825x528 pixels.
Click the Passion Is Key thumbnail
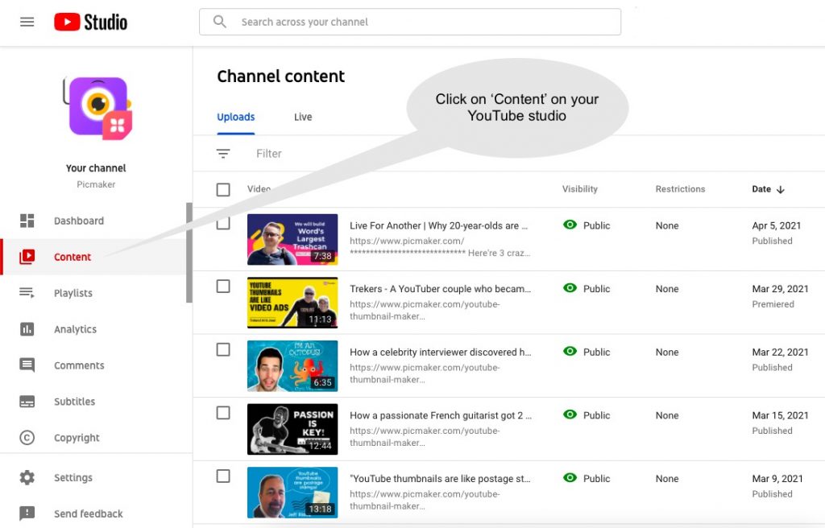(x=292, y=429)
